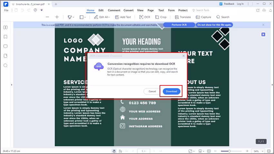274x154 pixels.
Task: Click the Add Text tool
Action: pyautogui.click(x=123, y=17)
